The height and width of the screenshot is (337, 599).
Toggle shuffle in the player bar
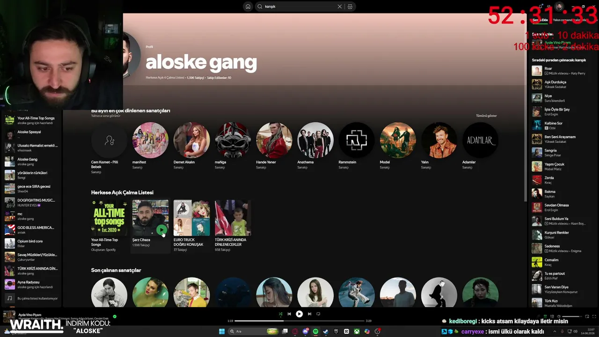pyautogui.click(x=280, y=314)
